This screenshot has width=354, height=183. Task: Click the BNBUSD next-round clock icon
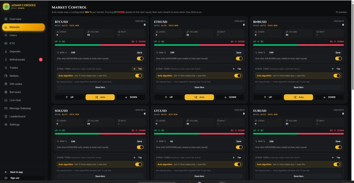click(317, 32)
